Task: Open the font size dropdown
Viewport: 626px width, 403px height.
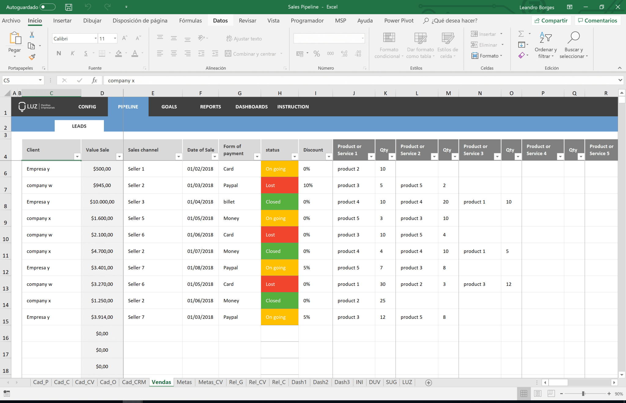Action: point(115,38)
